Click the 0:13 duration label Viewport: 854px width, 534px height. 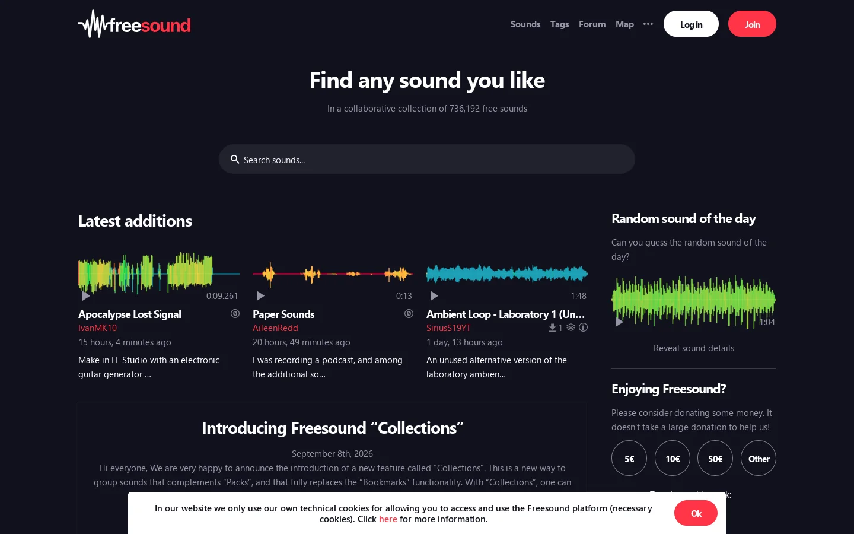(404, 296)
